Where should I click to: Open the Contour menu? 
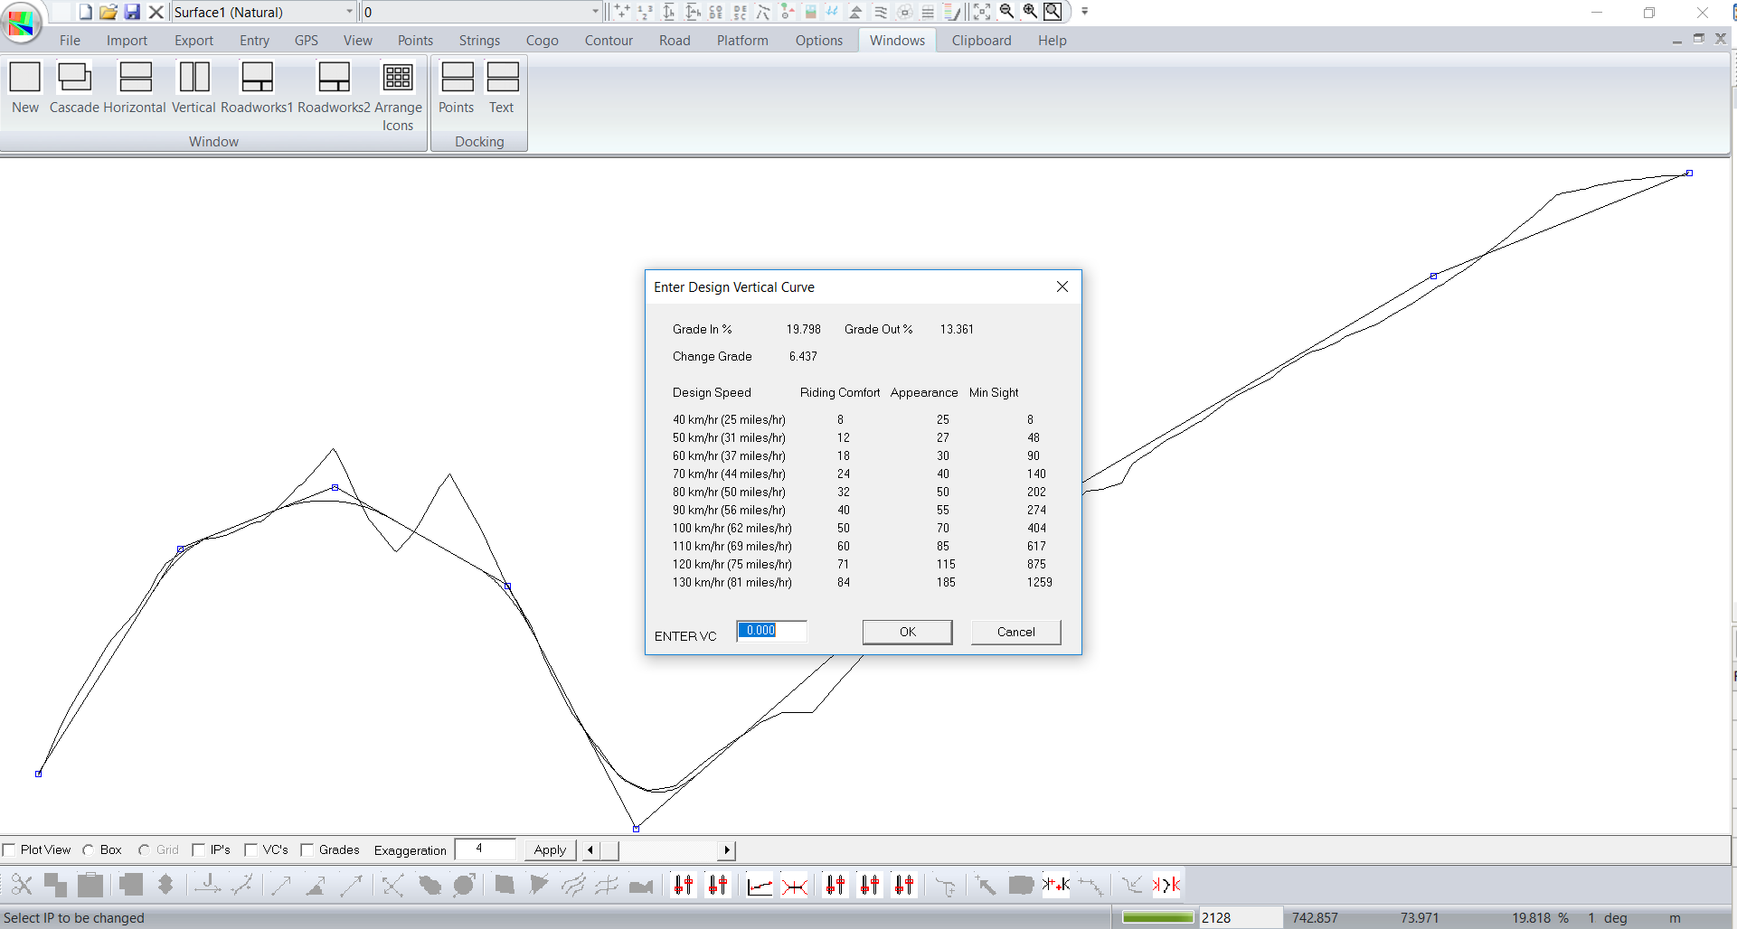pyautogui.click(x=609, y=41)
